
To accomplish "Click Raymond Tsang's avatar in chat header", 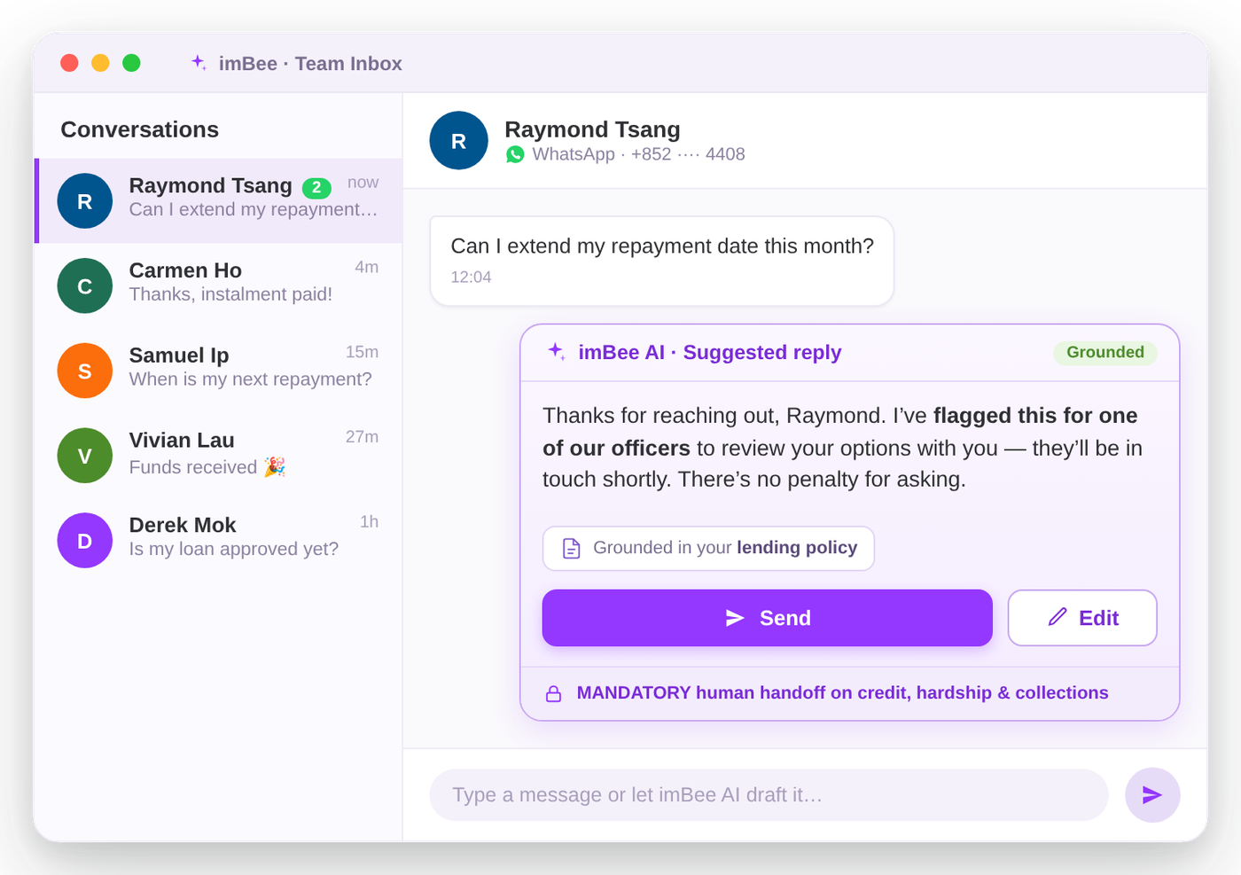I will coord(459,140).
